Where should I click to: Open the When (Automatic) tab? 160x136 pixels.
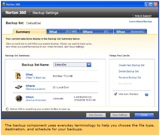pyautogui.click(x=130, y=32)
